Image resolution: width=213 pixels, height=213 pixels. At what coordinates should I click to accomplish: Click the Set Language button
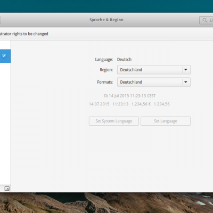[x=166, y=121]
